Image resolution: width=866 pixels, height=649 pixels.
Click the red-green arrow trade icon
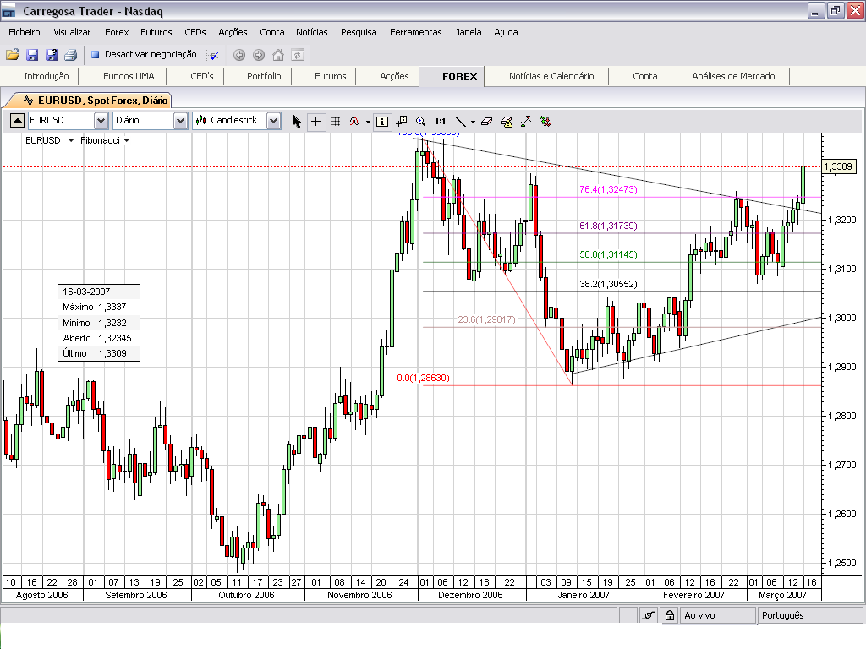(526, 122)
